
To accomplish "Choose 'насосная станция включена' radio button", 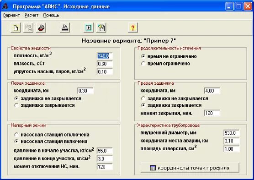I will coord(51,142).
